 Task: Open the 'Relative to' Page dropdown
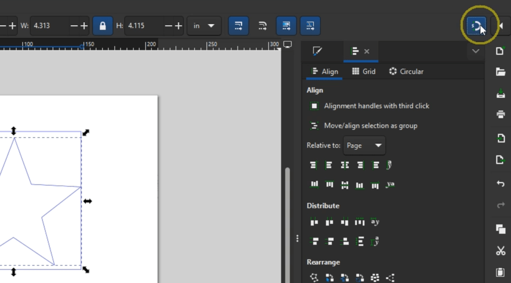pyautogui.click(x=364, y=146)
